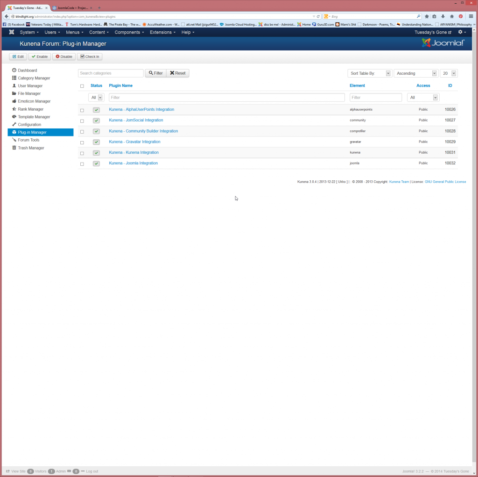478x477 pixels.
Task: Click the Disable toolbar button
Action: 63,57
